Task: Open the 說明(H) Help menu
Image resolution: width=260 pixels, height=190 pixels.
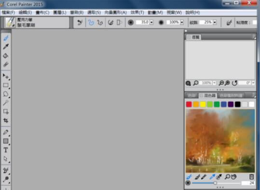Action: click(x=192, y=13)
